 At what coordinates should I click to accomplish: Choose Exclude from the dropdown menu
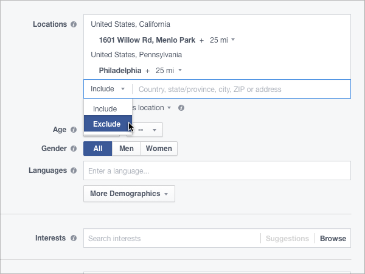(x=106, y=124)
